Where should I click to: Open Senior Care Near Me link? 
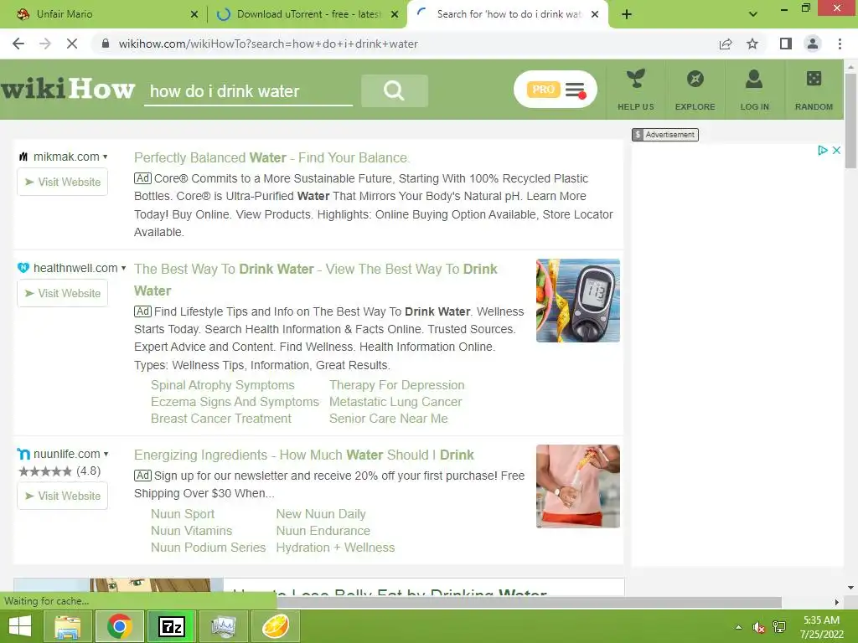389,419
